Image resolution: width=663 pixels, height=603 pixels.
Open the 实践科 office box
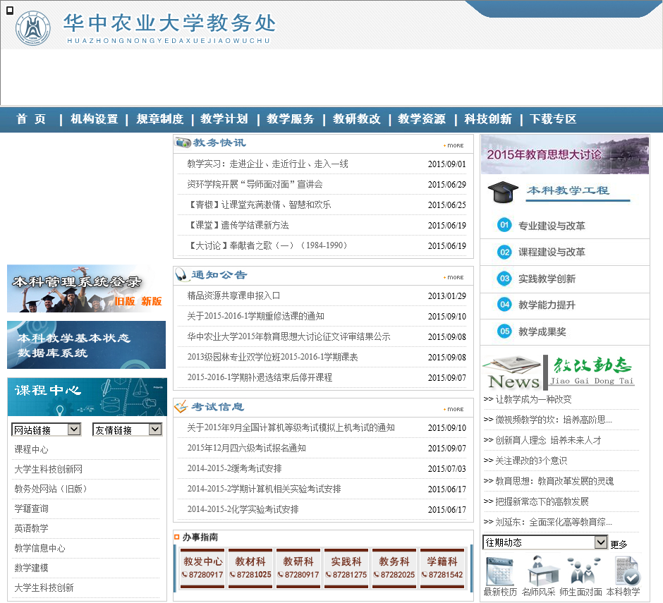[x=346, y=568]
